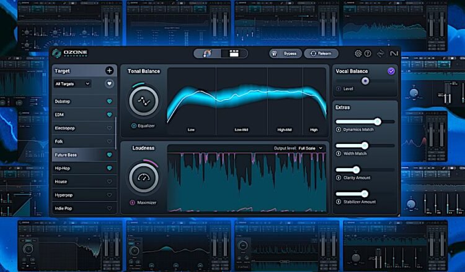Switch to the Master Assistant view

pos(207,54)
